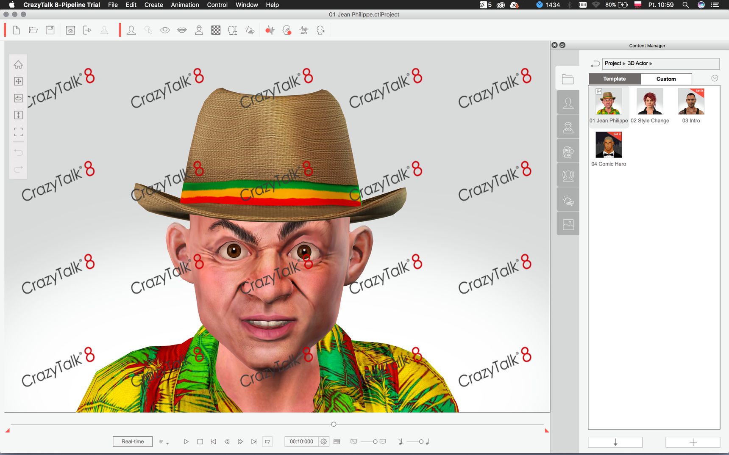Jump to the start frame
Image resolution: width=729 pixels, height=455 pixels.
213,441
